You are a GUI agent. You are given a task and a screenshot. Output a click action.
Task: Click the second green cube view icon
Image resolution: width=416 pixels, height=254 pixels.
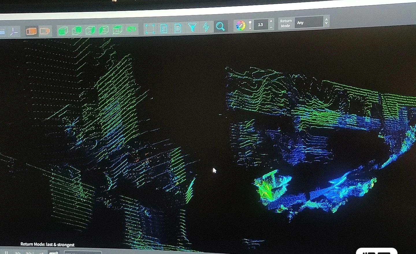pyautogui.click(x=77, y=30)
